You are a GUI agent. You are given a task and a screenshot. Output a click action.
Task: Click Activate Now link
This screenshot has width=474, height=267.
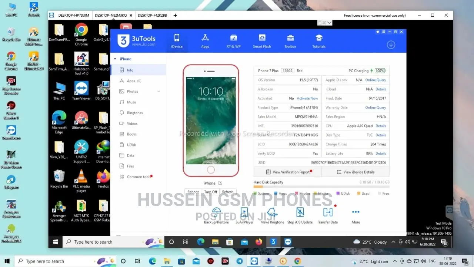point(307,98)
